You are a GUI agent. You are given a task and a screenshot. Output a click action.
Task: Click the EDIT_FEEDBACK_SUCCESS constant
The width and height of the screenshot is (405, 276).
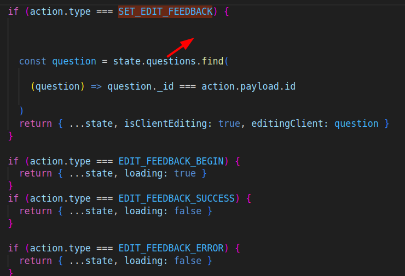(x=176, y=198)
